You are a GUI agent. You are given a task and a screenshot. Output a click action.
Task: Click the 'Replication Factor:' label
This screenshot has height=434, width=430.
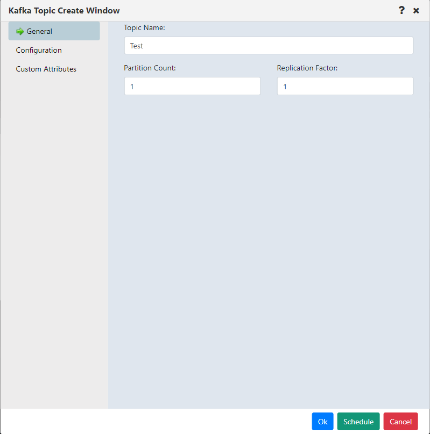(307, 68)
